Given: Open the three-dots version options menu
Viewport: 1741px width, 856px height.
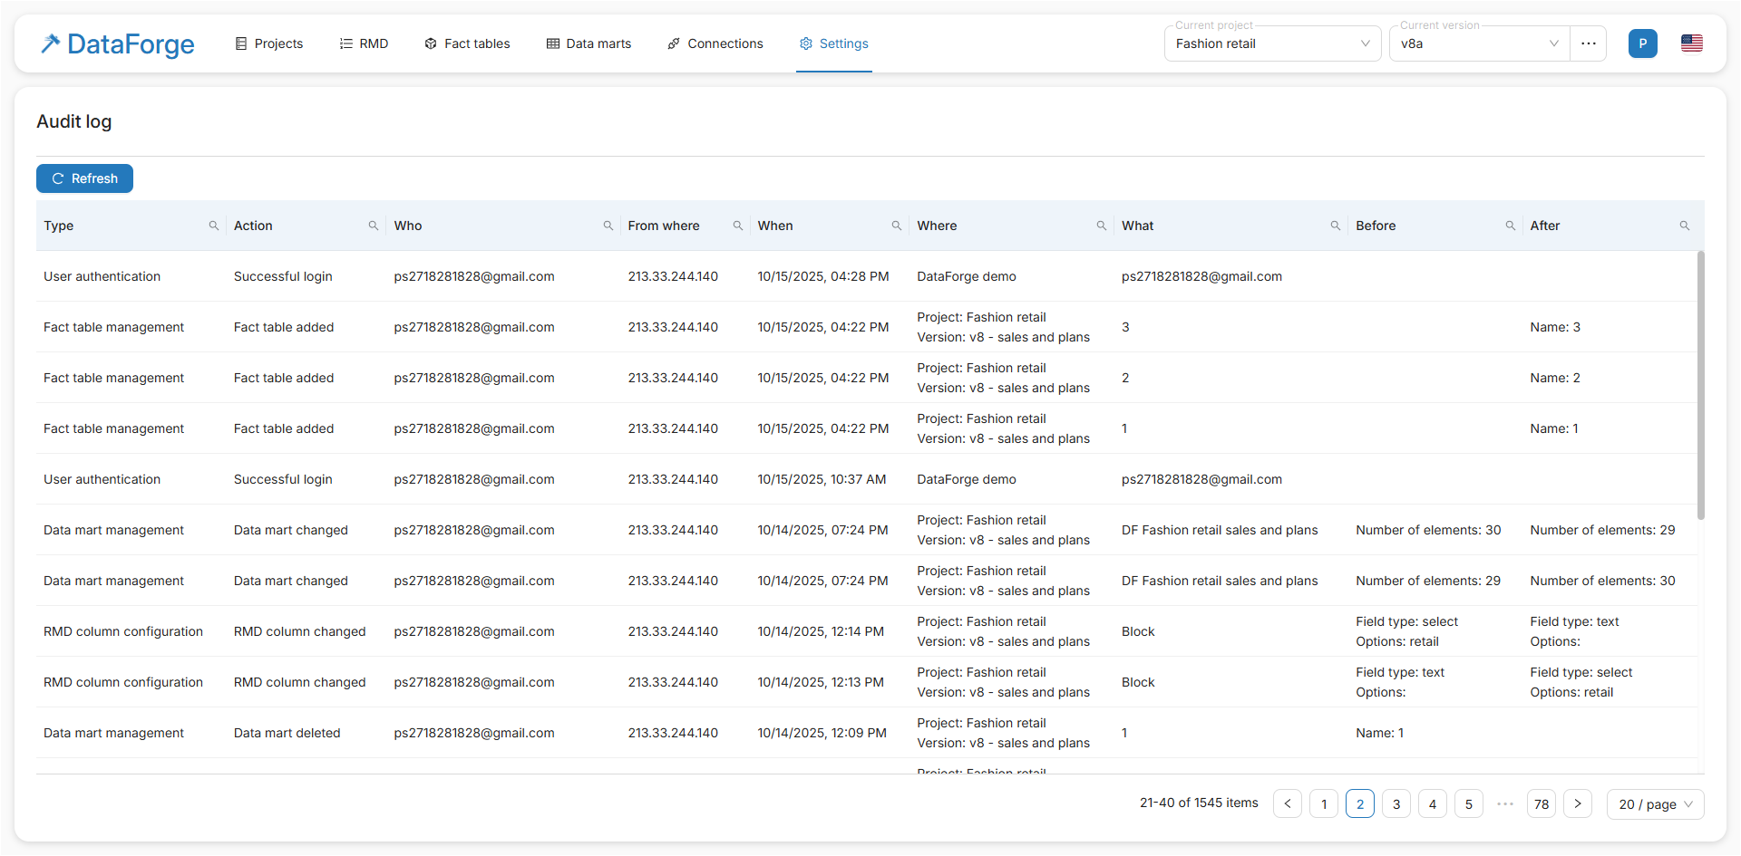Looking at the screenshot, I should 1589,43.
